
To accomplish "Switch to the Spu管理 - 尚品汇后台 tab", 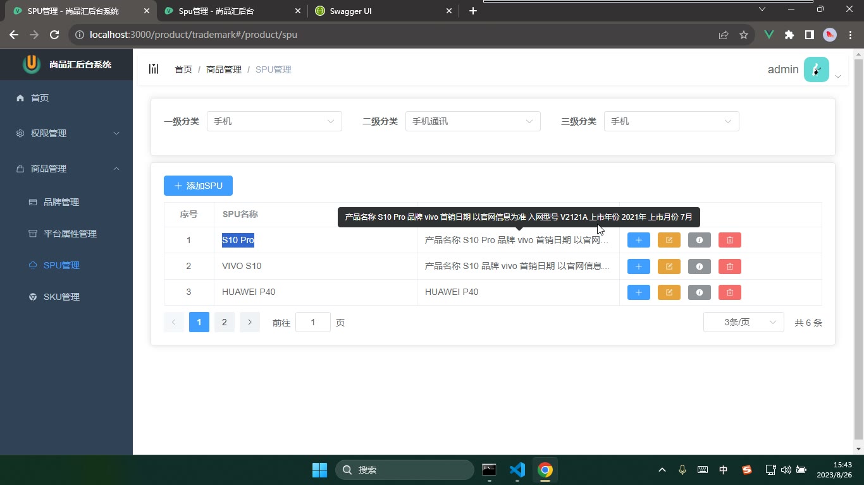I will coord(232,11).
